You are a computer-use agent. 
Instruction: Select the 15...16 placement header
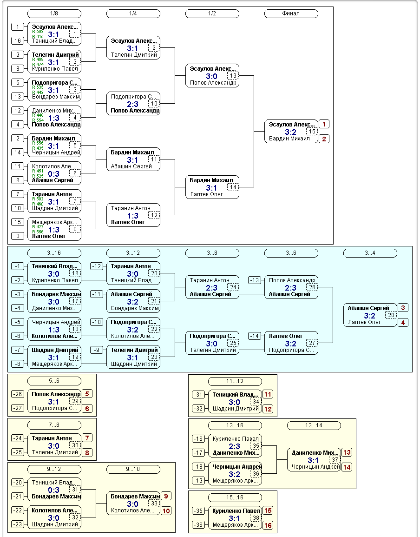click(x=235, y=497)
